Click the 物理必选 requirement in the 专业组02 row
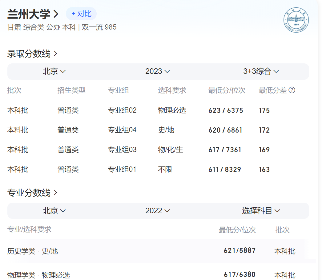322x280 pixels. [172, 110]
